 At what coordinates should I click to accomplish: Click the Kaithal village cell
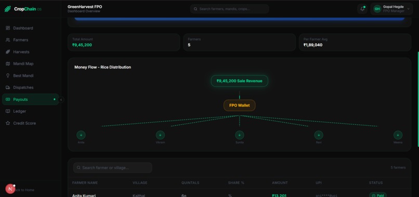click(x=139, y=195)
